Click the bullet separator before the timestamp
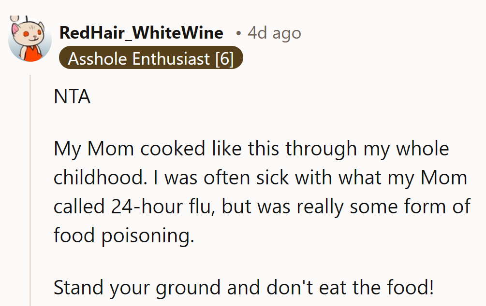The height and width of the screenshot is (306, 486). [238, 33]
